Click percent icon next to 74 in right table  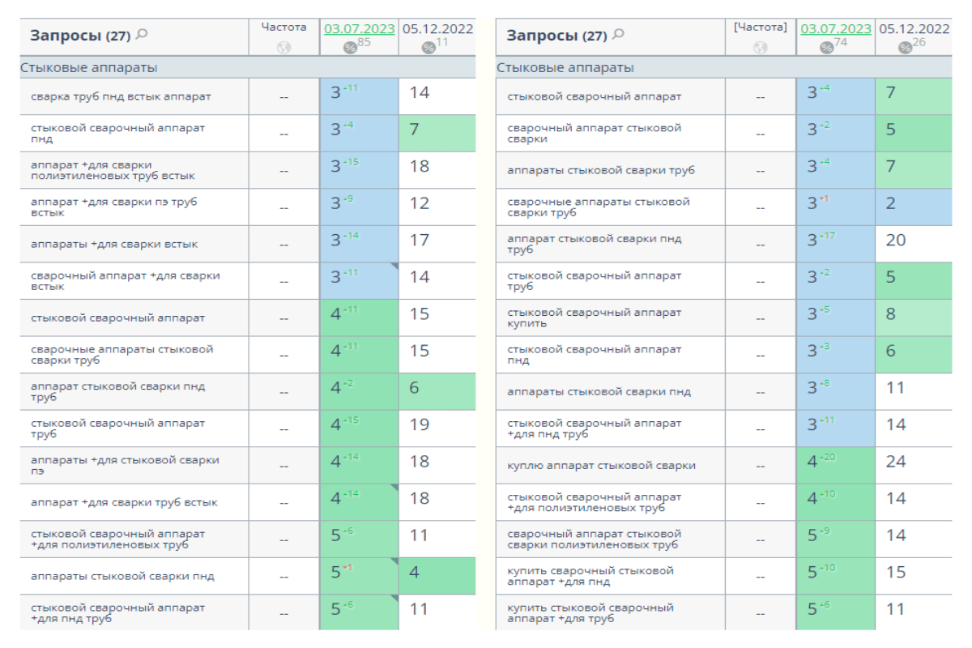tap(826, 48)
